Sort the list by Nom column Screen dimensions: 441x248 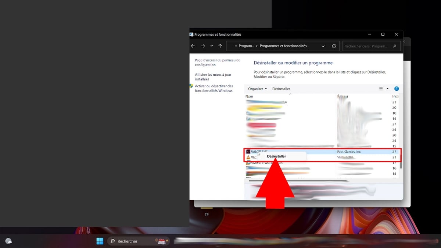coord(250,97)
